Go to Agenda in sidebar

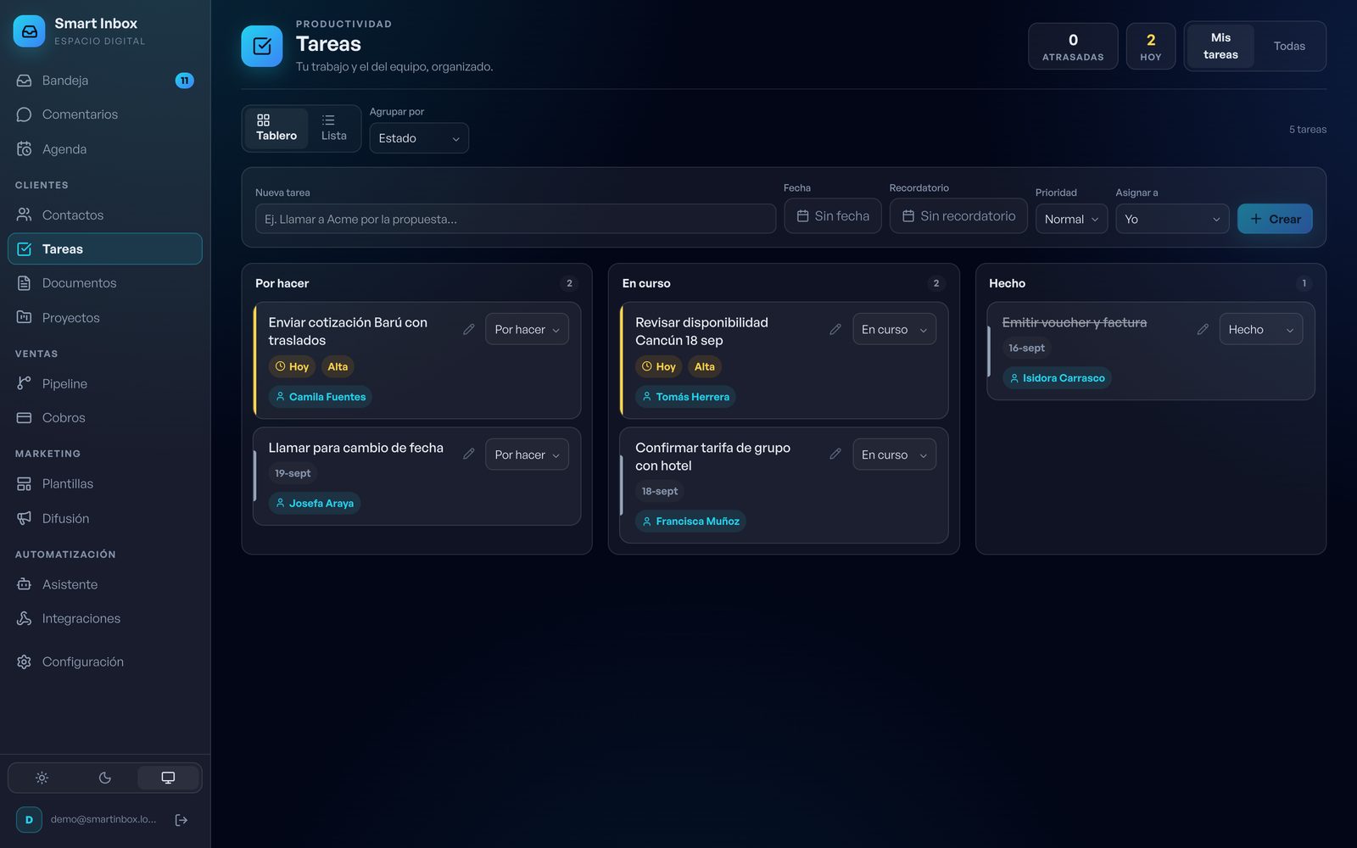click(105, 149)
